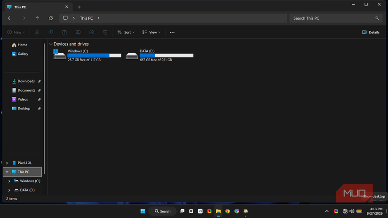
Task: Go up one level with Up arrow
Action: pyautogui.click(x=37, y=18)
